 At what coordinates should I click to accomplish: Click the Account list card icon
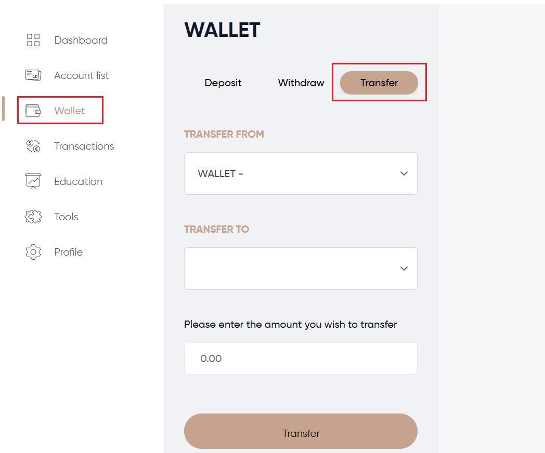click(33, 75)
